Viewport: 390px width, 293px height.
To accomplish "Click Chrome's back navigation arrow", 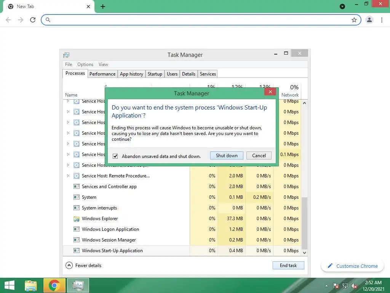I will coord(8,20).
